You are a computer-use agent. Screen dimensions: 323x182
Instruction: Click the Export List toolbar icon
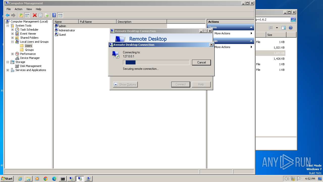(x=46, y=15)
